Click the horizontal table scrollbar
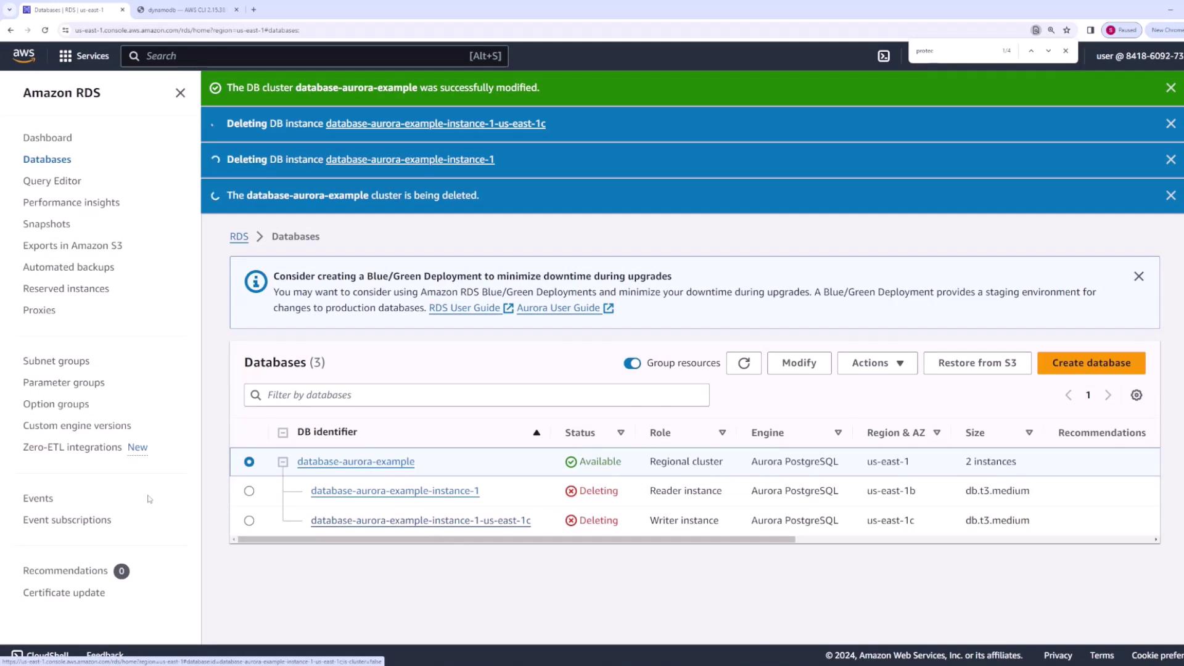 516,540
